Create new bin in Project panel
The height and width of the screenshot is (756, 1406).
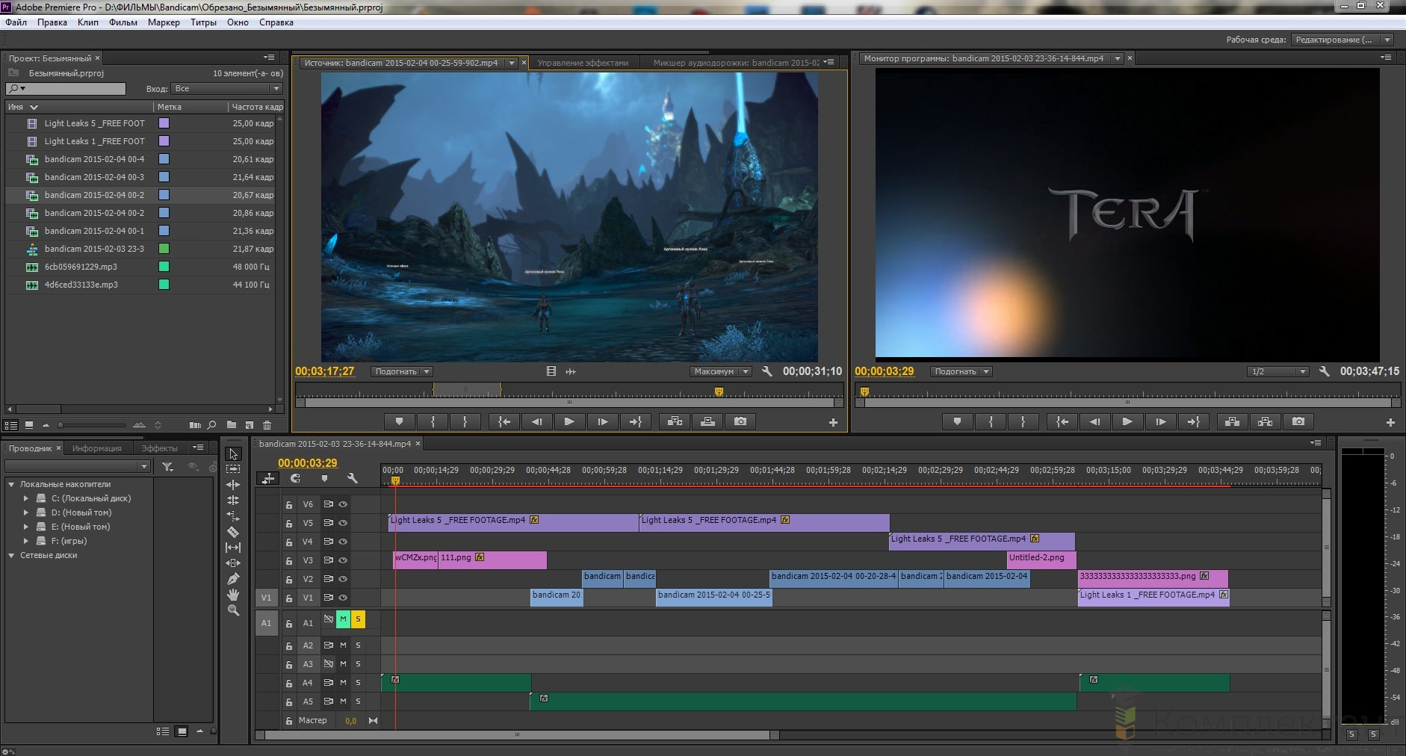click(x=232, y=425)
